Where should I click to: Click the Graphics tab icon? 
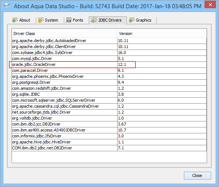(132, 20)
